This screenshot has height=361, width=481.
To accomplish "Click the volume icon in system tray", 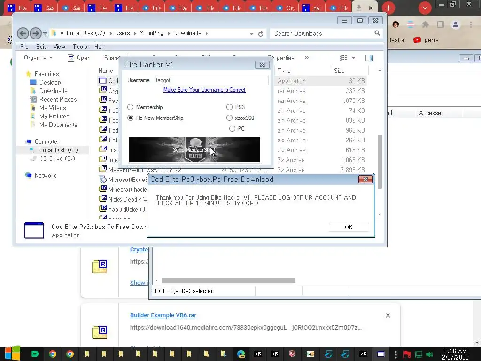I will click(x=430, y=354).
